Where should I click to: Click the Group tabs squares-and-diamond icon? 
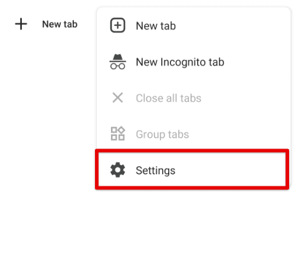pos(117,134)
